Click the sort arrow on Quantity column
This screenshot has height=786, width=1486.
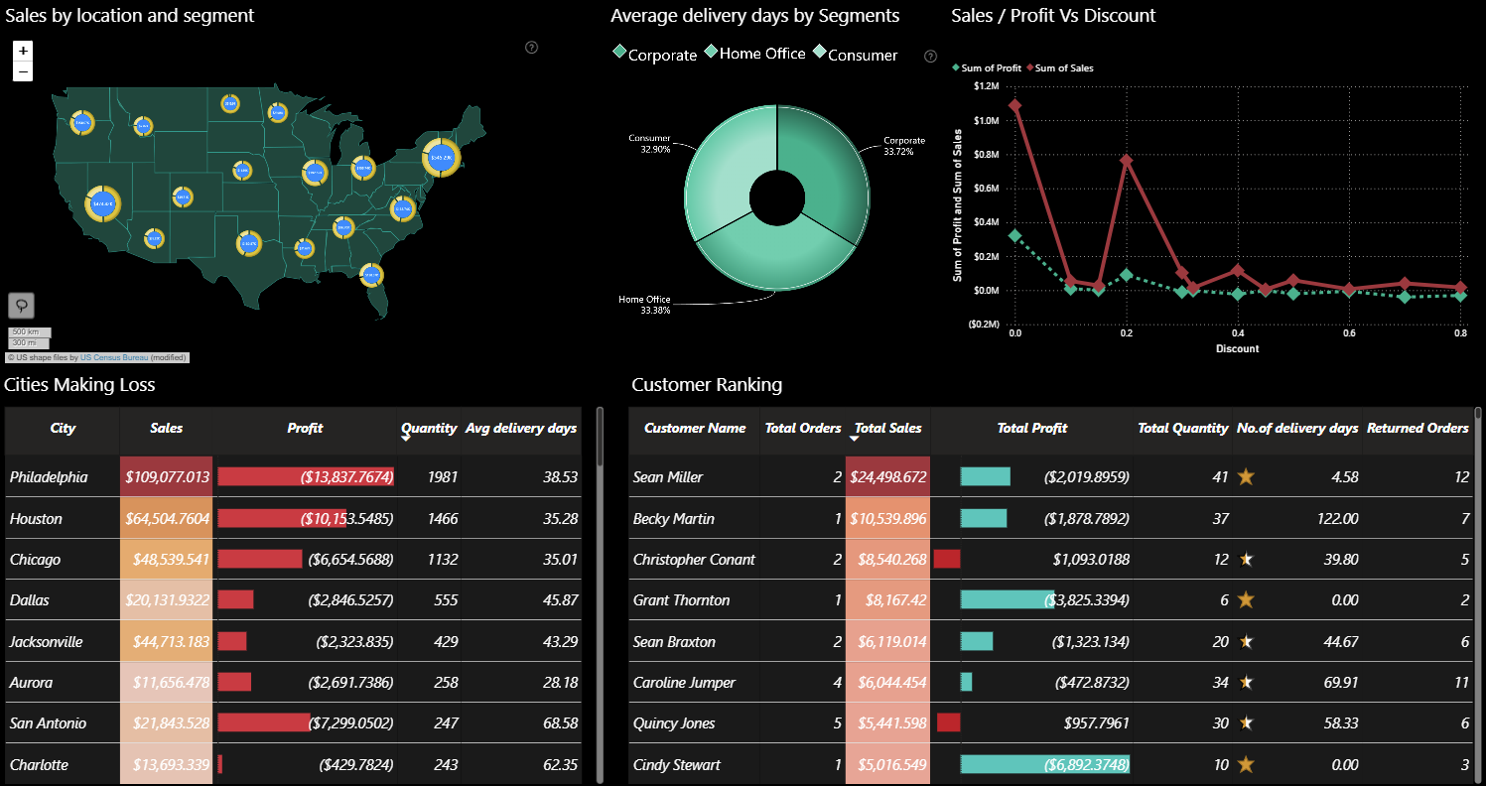coord(406,438)
